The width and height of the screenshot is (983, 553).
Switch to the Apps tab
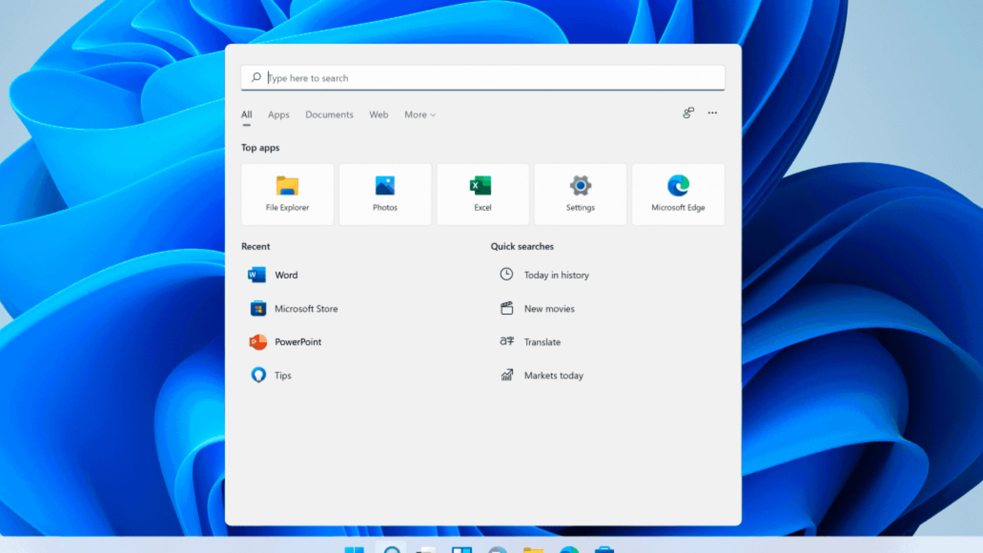[x=278, y=115]
